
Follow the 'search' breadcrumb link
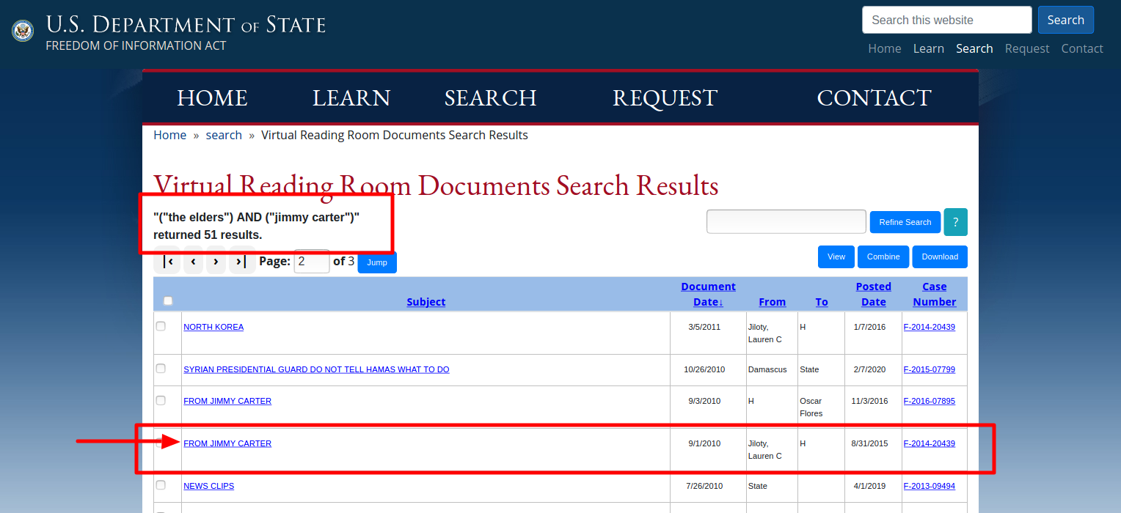(x=224, y=135)
